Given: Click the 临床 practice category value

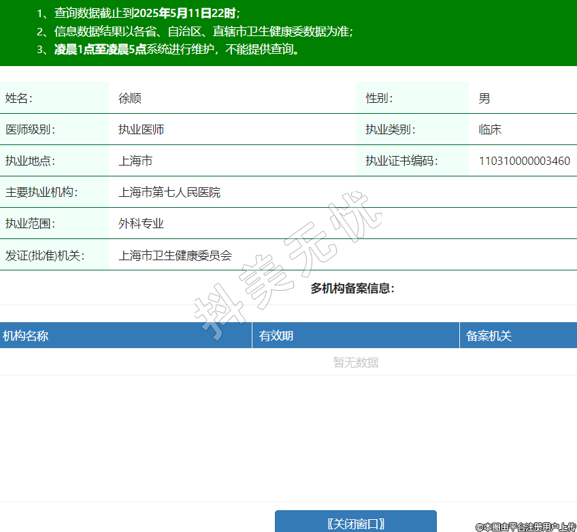Looking at the screenshot, I should coord(490,129).
